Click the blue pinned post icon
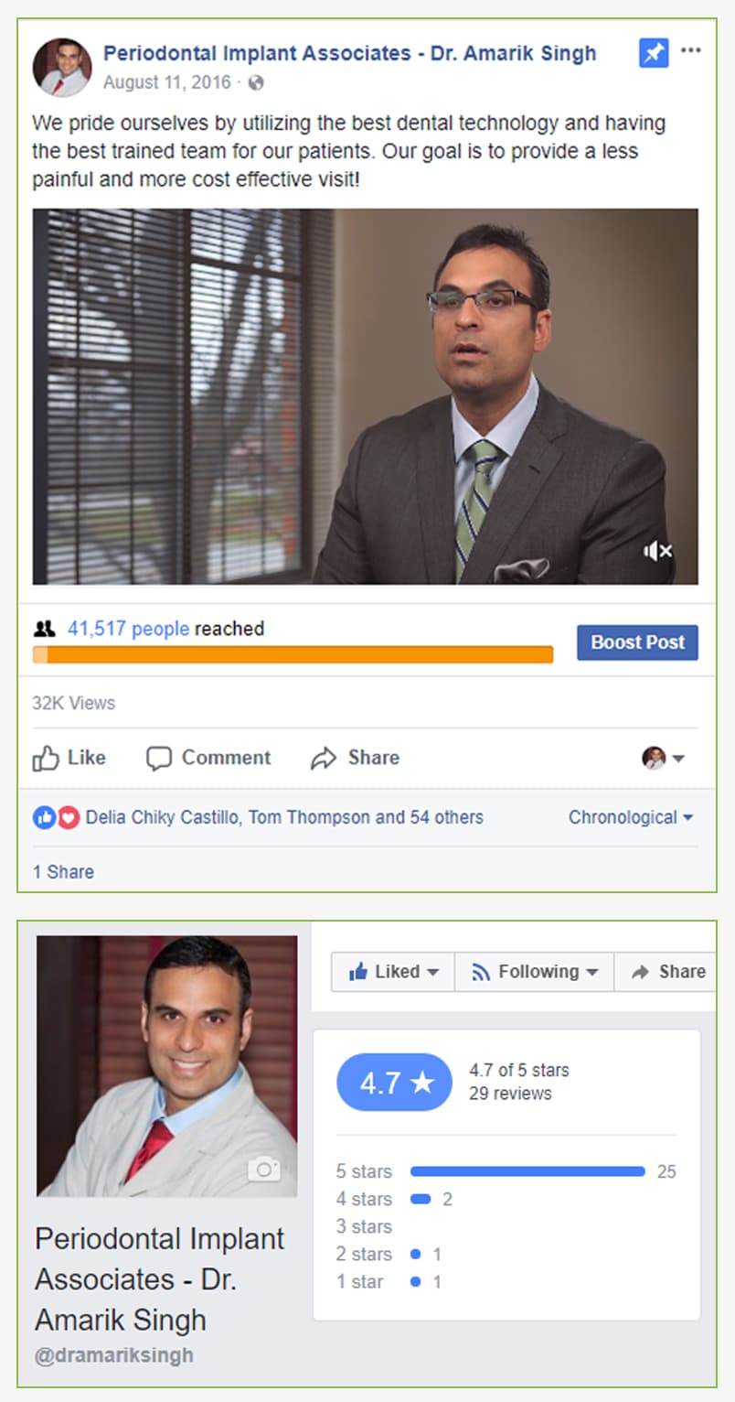Image resolution: width=735 pixels, height=1402 pixels. pyautogui.click(x=654, y=53)
